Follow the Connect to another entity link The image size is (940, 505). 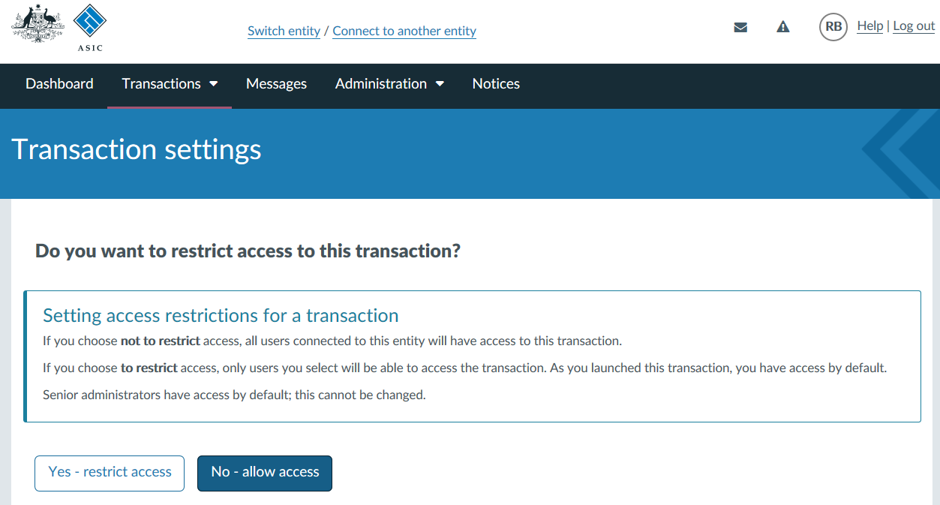(404, 32)
